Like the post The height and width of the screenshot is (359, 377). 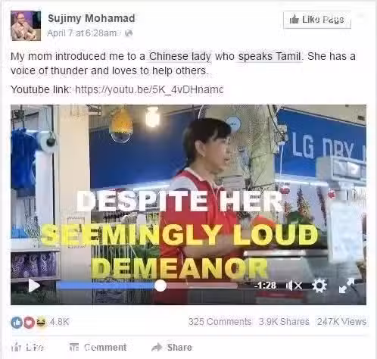27,348
